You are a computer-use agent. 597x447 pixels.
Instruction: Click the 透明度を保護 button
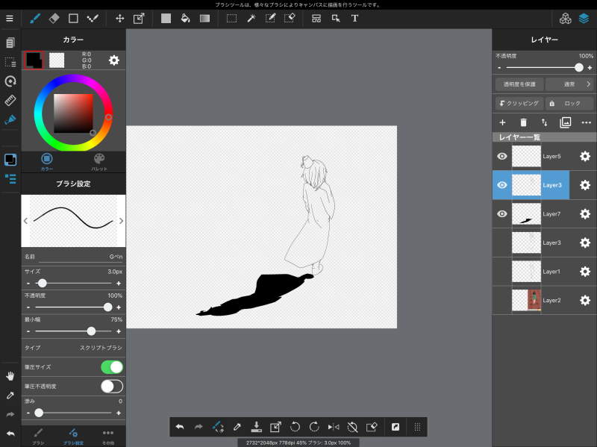point(519,84)
